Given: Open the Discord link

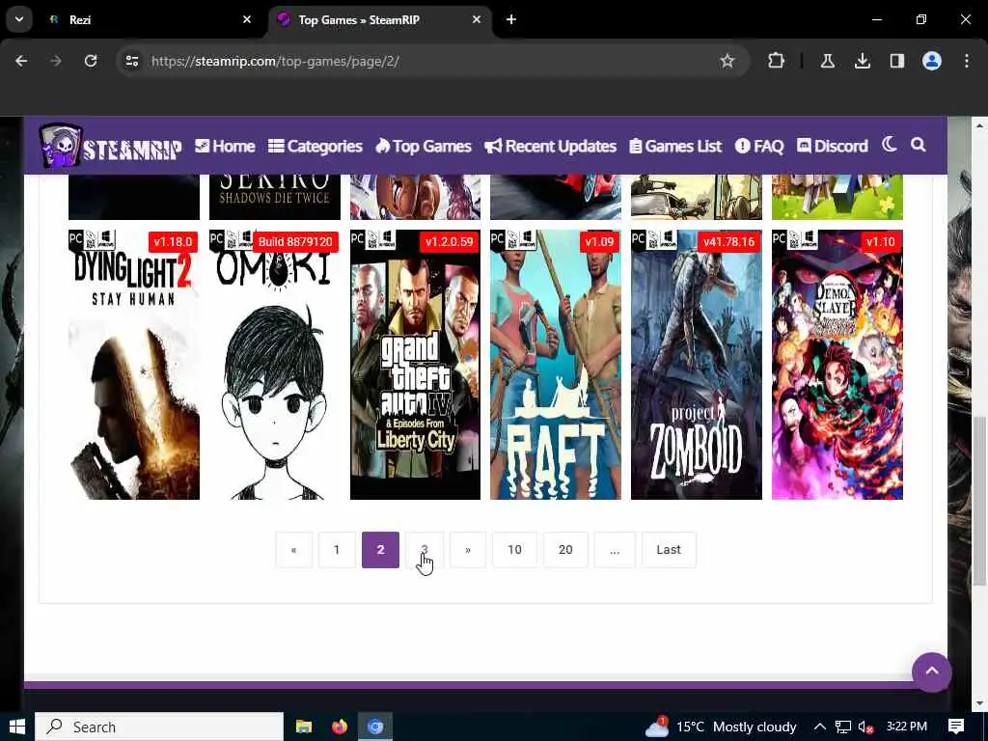Looking at the screenshot, I should [x=833, y=147].
